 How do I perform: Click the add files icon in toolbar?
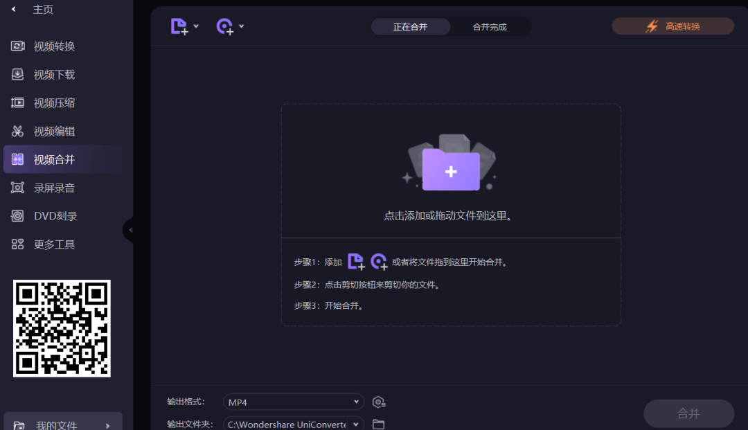click(179, 26)
